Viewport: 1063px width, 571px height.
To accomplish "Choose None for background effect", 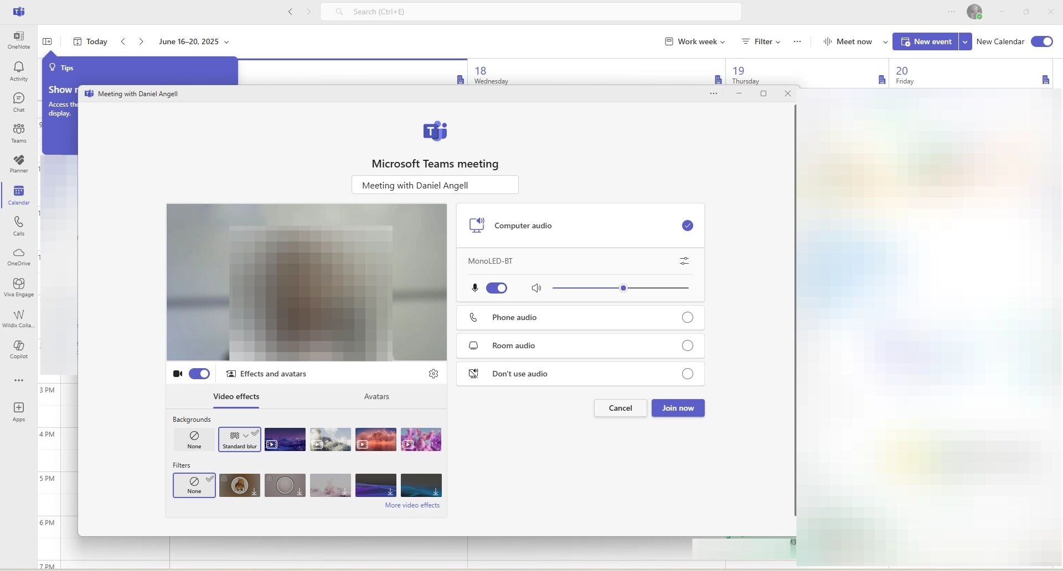I will coord(194,439).
